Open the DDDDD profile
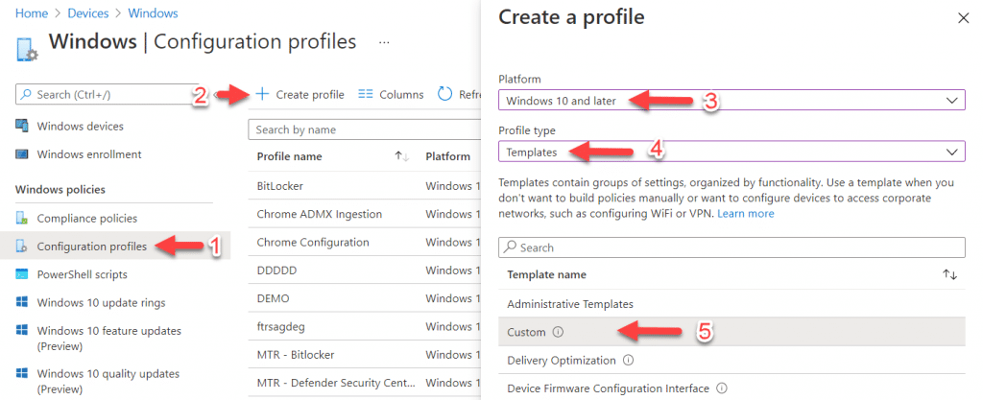 [x=276, y=271]
